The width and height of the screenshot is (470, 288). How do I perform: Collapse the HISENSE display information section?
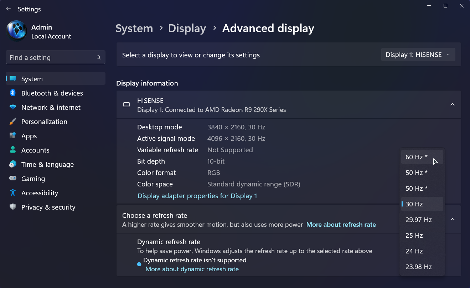click(x=452, y=105)
